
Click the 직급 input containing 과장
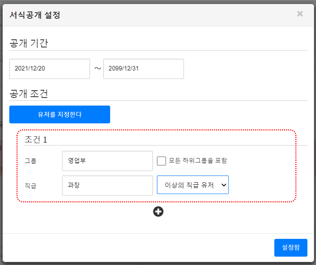[x=107, y=185]
